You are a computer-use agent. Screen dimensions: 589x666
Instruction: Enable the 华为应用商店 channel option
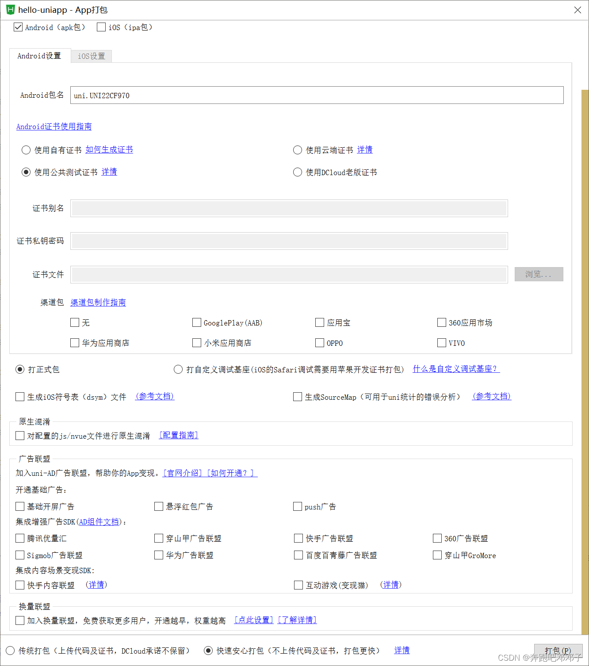tap(74, 343)
